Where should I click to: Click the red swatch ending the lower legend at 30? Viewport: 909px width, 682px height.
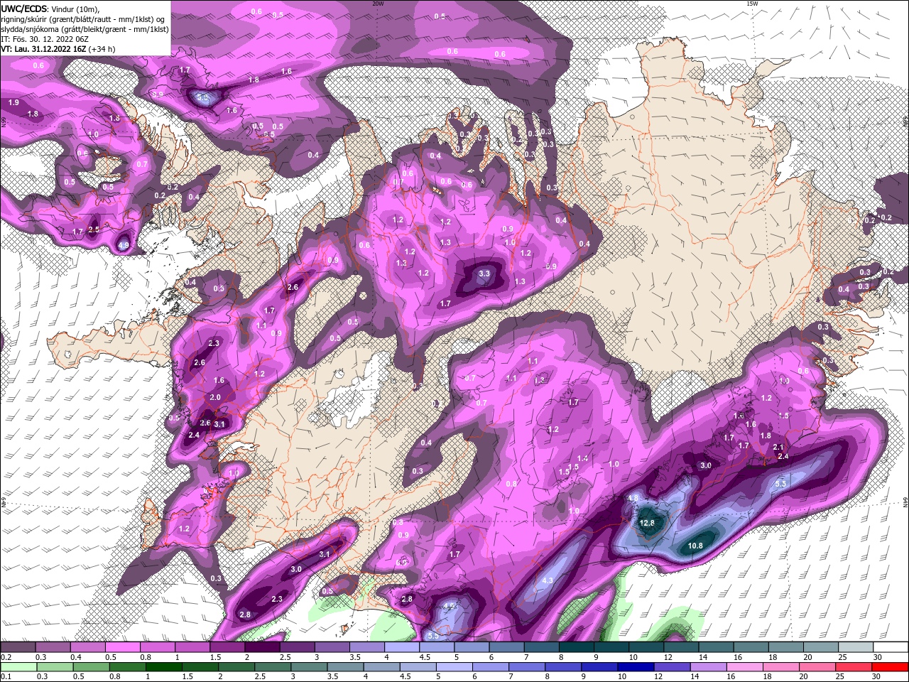click(891, 666)
